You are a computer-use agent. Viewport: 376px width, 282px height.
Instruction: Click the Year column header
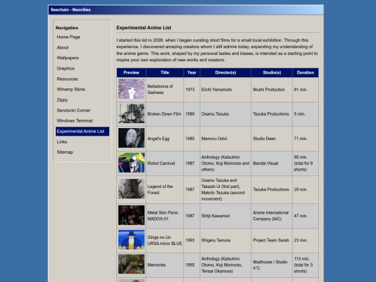click(191, 72)
